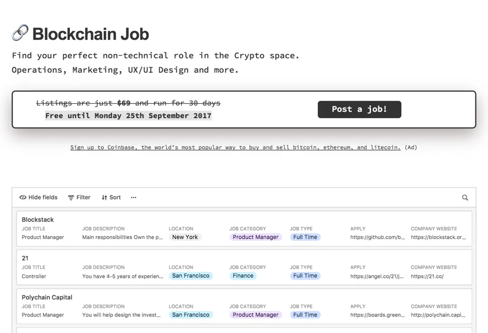488x333 pixels.
Task: Open the angel.co apply link for 21
Action: point(376,275)
